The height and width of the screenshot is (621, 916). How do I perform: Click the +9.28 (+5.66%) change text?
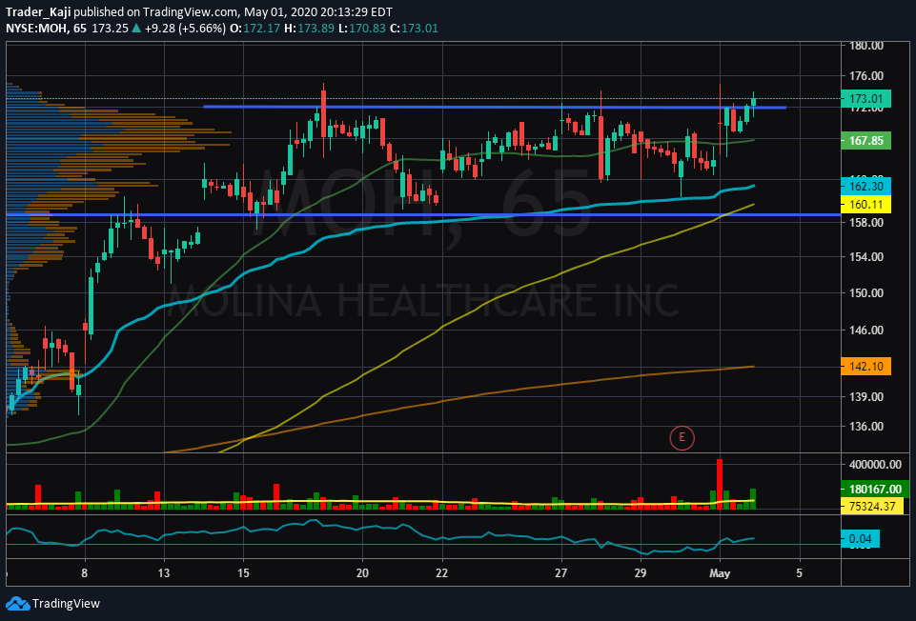(185, 28)
